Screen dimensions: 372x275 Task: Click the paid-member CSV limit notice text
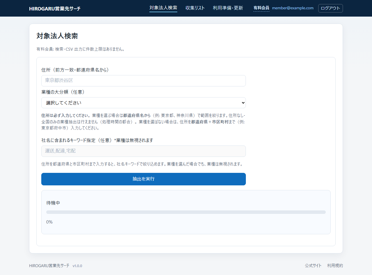81,49
